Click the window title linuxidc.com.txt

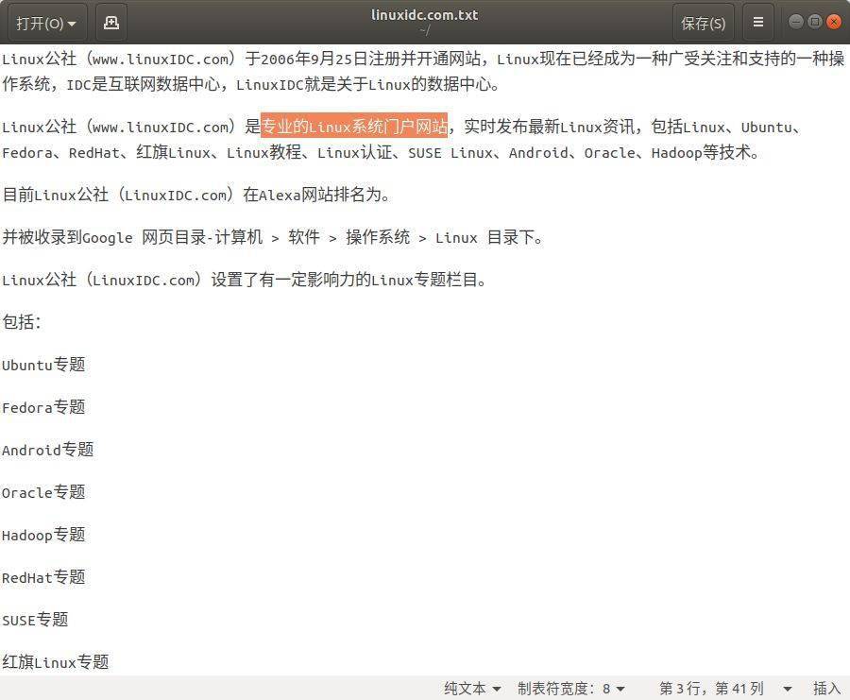(x=424, y=15)
